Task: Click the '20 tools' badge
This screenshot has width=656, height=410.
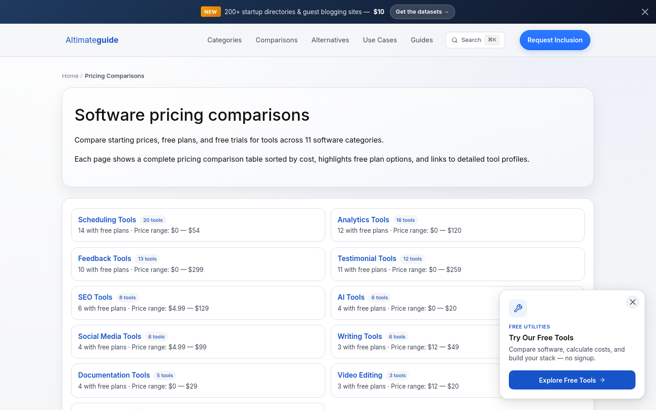Action: point(153,220)
